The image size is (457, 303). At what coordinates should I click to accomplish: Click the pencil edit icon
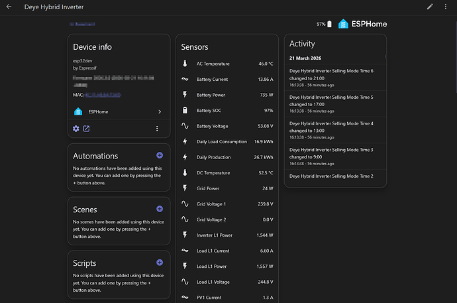[430, 7]
